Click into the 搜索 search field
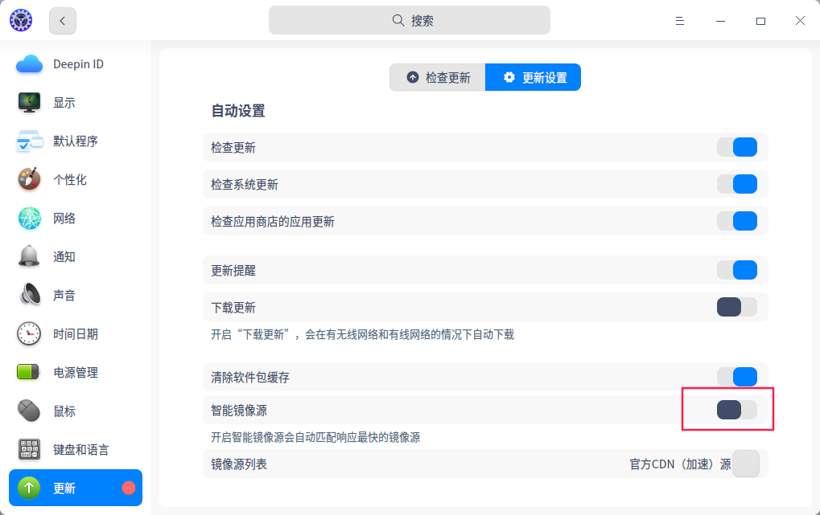 click(410, 20)
